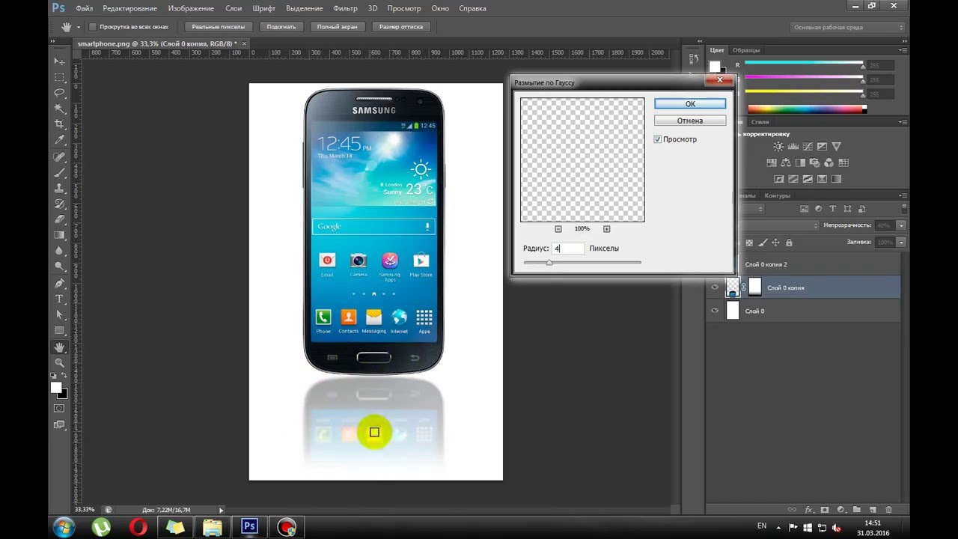Select the Magic Wand tool
This screenshot has width=958, height=539.
tap(59, 109)
